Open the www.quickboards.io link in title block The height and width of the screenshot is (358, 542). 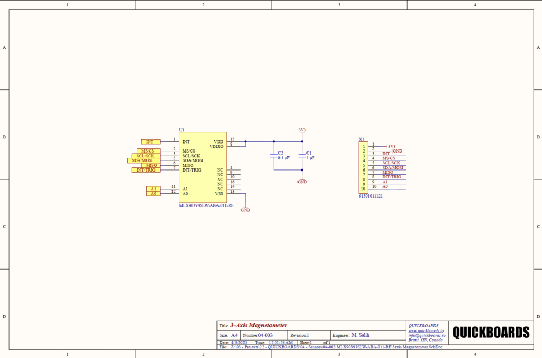(x=426, y=330)
